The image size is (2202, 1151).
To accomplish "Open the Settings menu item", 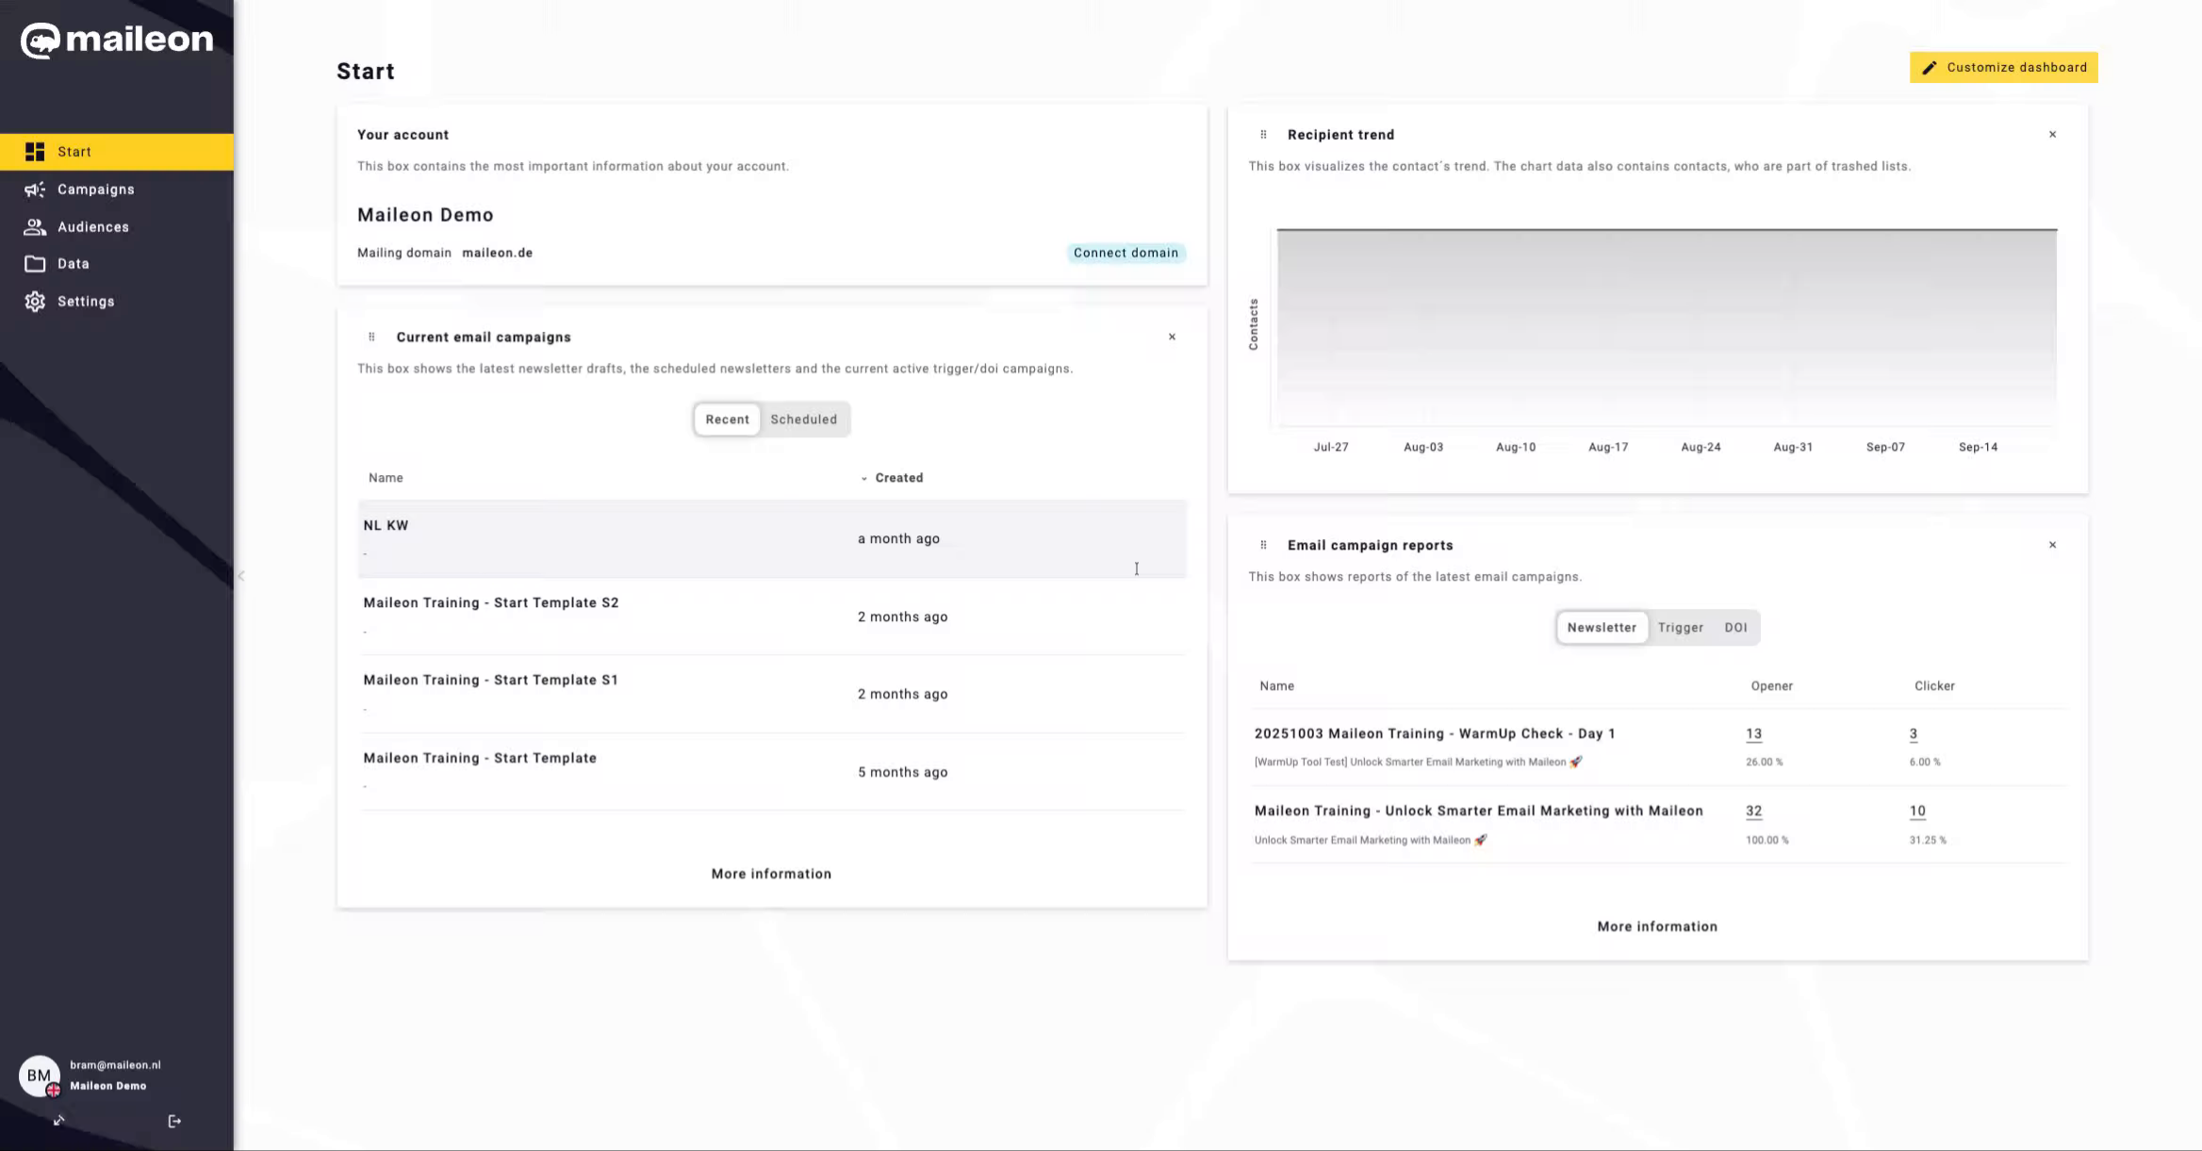I will (x=117, y=302).
